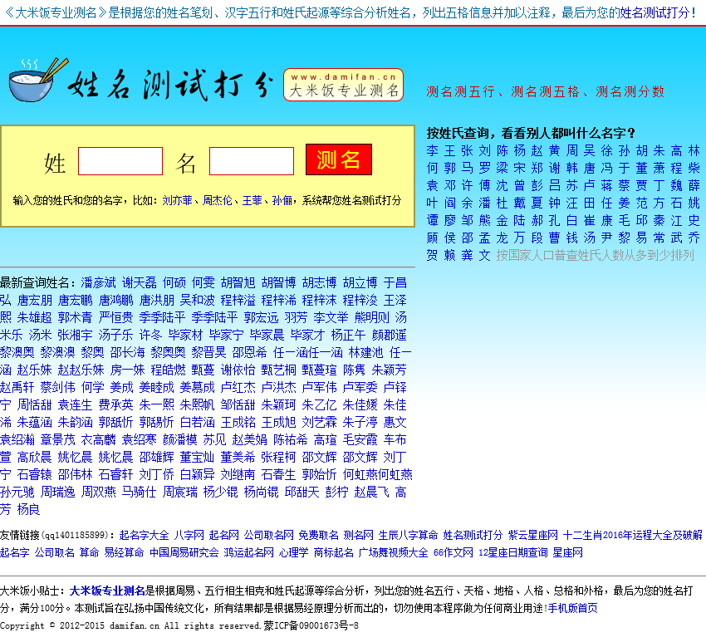
Task: Open recent name 胡智旭
Action: point(238,282)
